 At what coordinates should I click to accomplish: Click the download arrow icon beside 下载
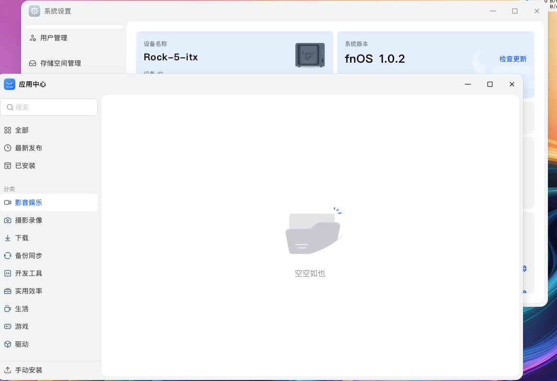8,238
